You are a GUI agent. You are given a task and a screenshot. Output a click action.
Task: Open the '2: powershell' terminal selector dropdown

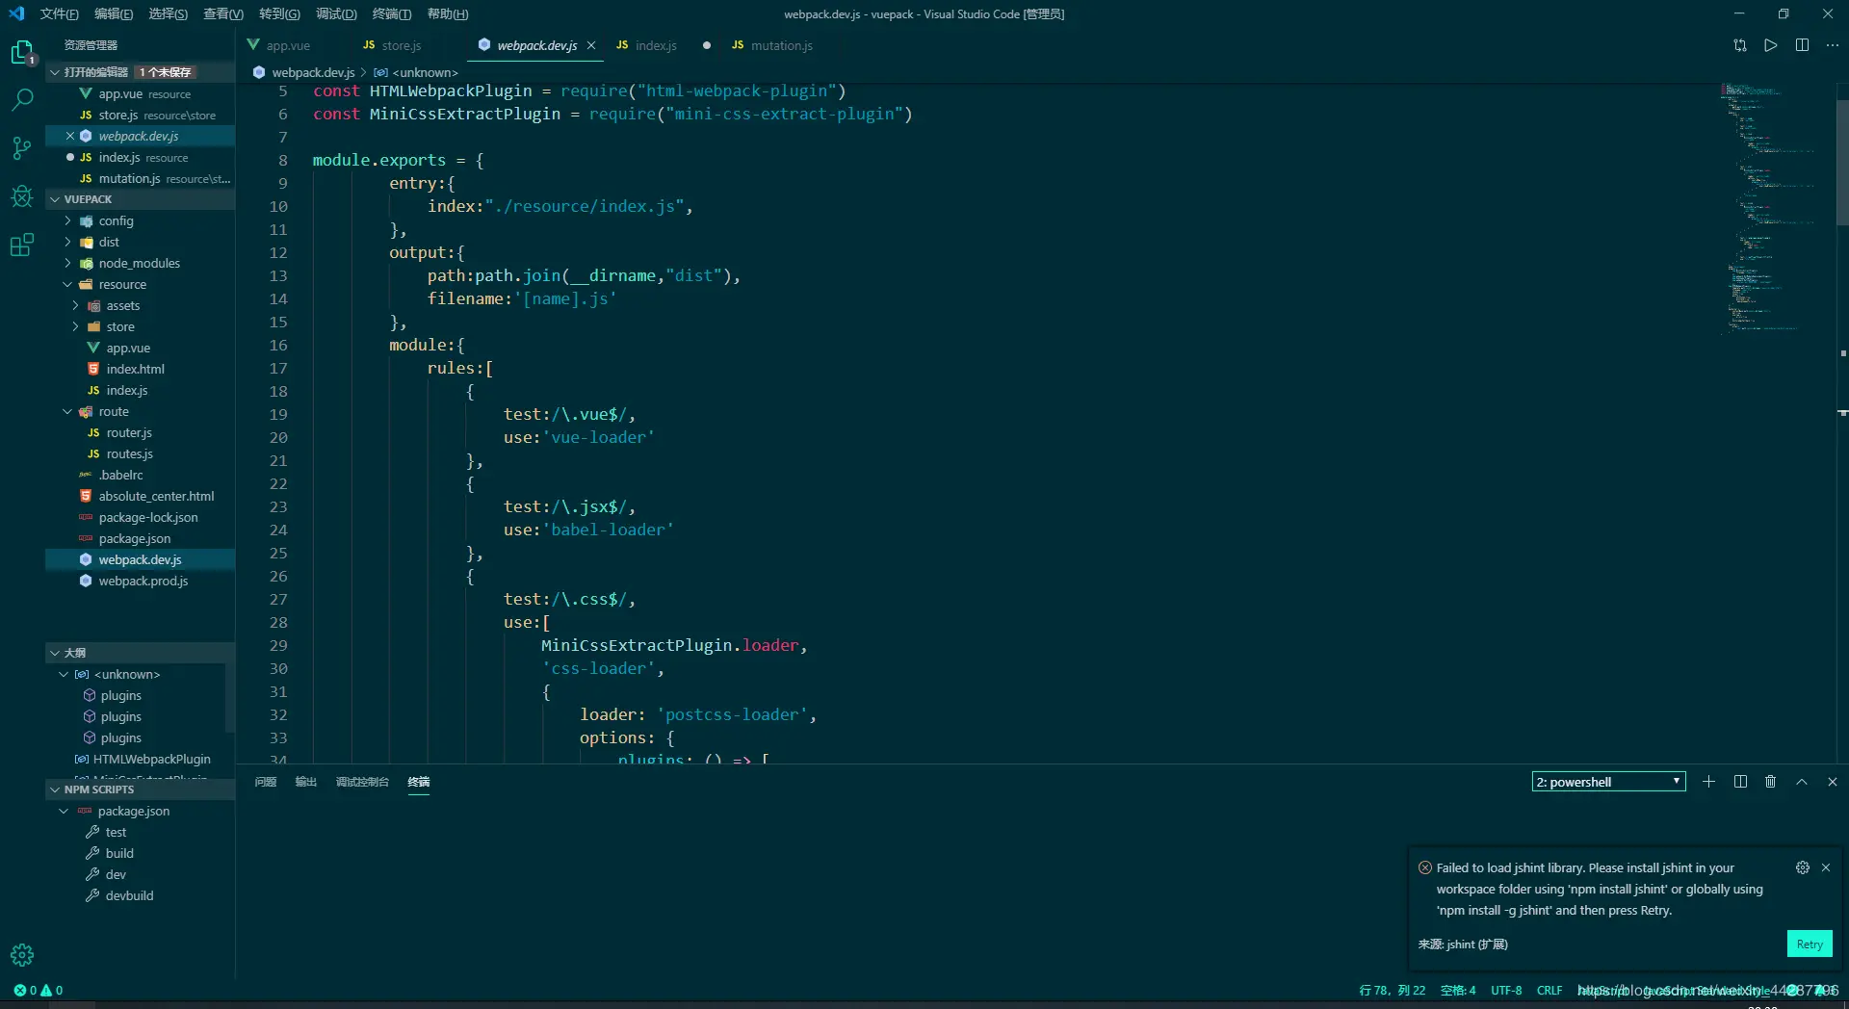click(x=1608, y=782)
